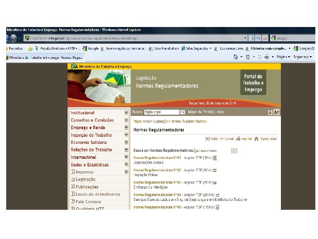Click the Favoritos star icon
The width and height of the screenshot is (318, 239).
(8, 48)
